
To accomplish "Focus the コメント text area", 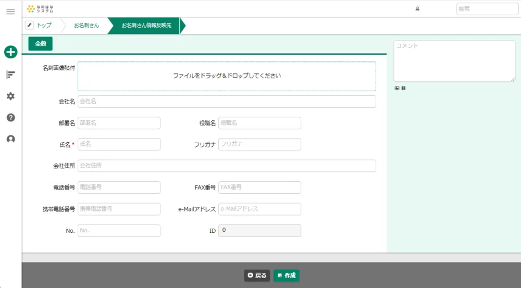I will click(454, 61).
